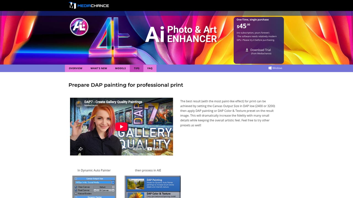Click the Windows logo icon
353x198 pixels.
tap(270, 68)
